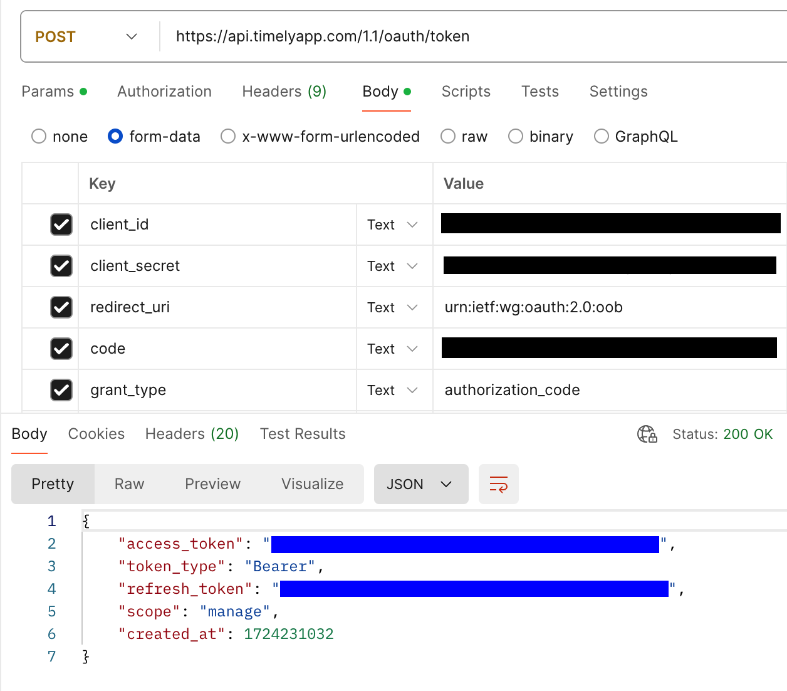Uncheck the client_id row checkbox
Viewport: 787px width, 691px height.
coord(61,224)
